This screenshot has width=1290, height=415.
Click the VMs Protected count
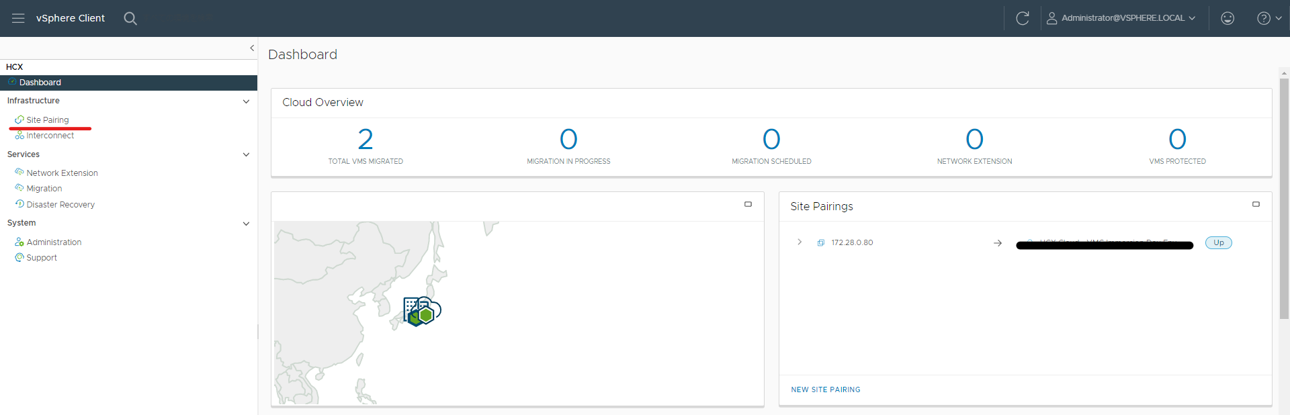click(1177, 140)
